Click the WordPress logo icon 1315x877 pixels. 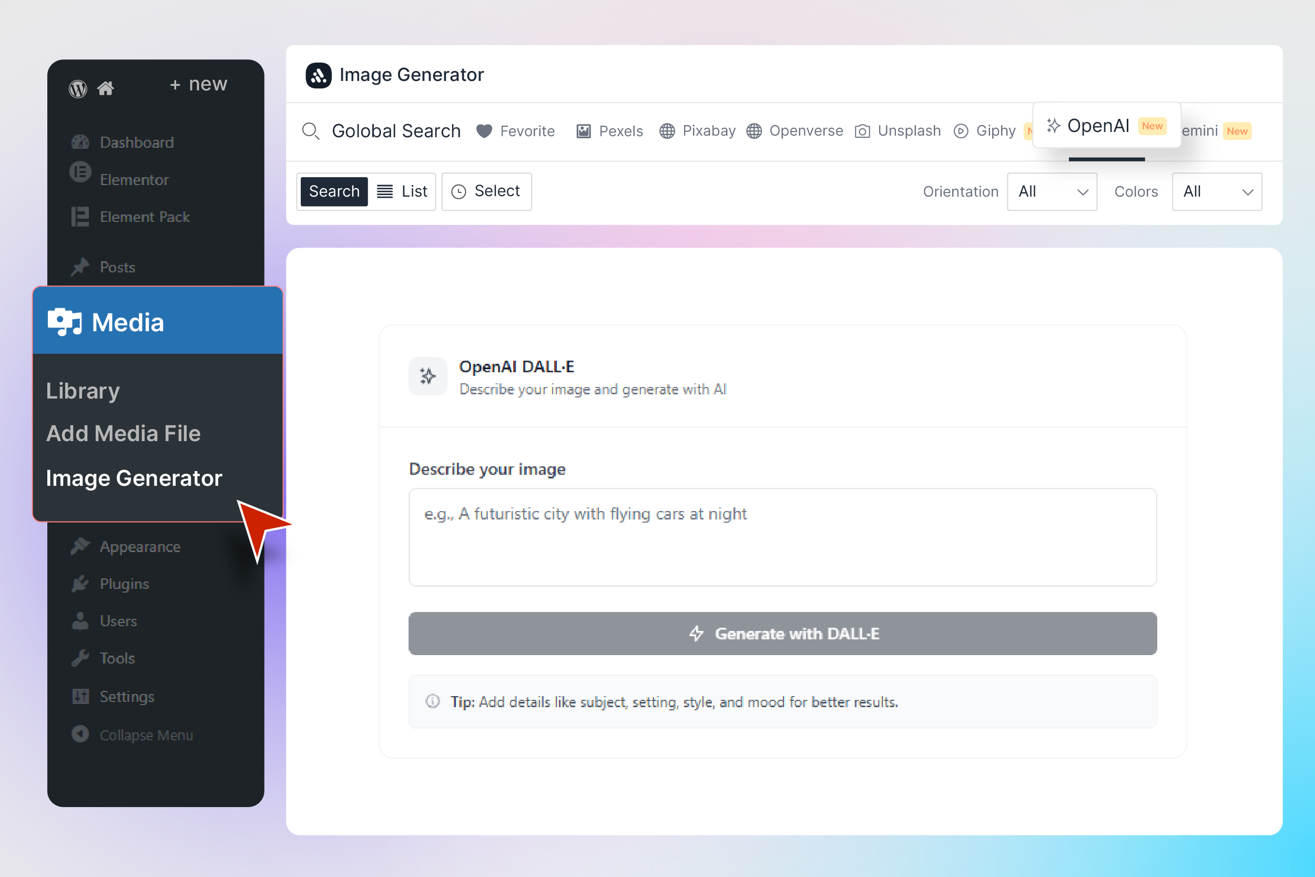point(78,88)
